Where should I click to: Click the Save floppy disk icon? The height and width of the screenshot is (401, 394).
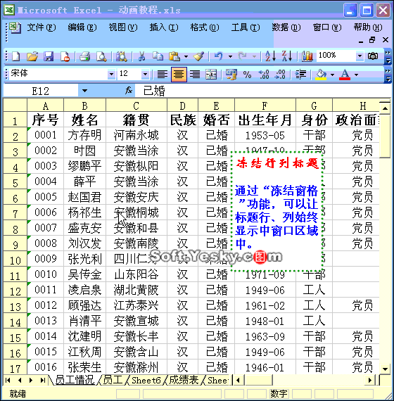point(49,56)
